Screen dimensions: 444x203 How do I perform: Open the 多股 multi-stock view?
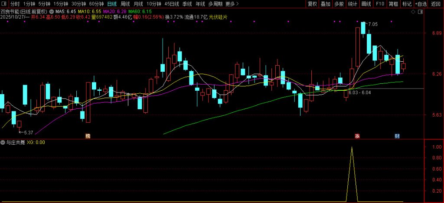339,4
